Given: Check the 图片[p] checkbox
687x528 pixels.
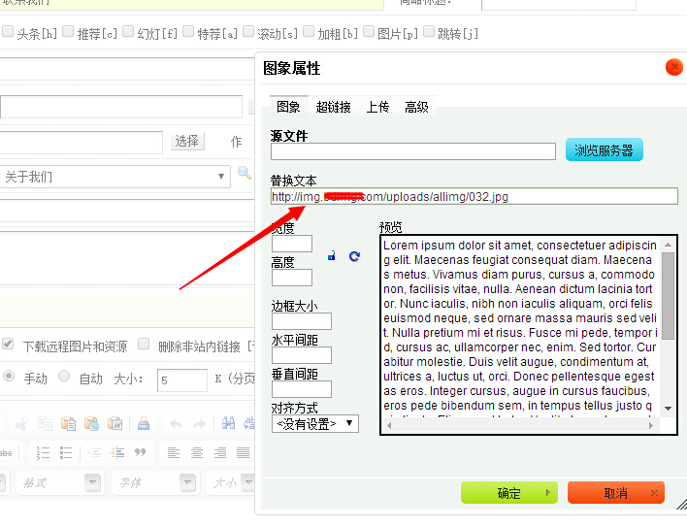Looking at the screenshot, I should [369, 31].
